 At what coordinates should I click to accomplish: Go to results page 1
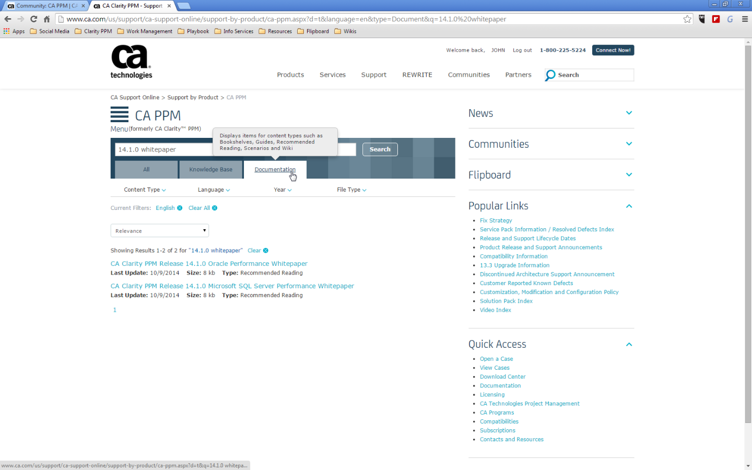coord(115,310)
